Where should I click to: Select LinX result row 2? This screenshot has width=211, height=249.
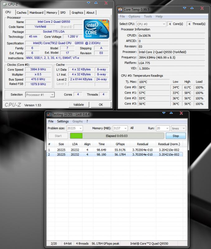[115, 154]
